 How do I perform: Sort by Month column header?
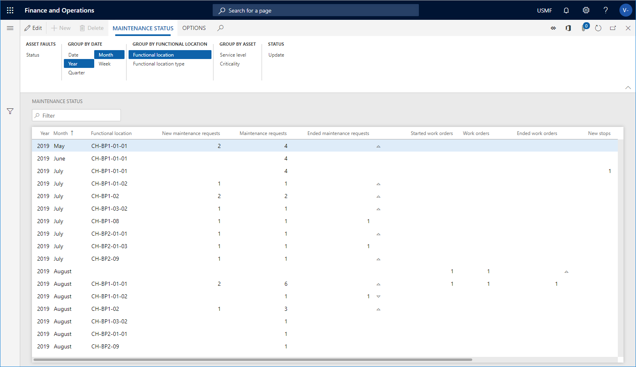pos(61,133)
